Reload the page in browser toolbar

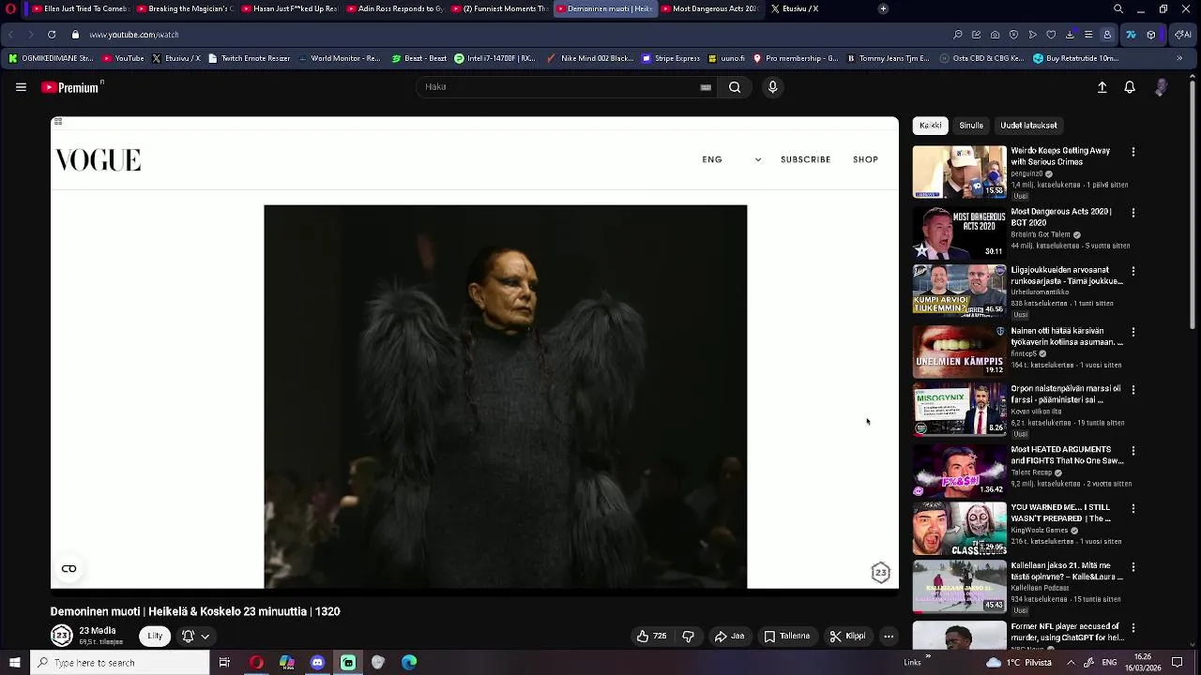click(x=52, y=35)
